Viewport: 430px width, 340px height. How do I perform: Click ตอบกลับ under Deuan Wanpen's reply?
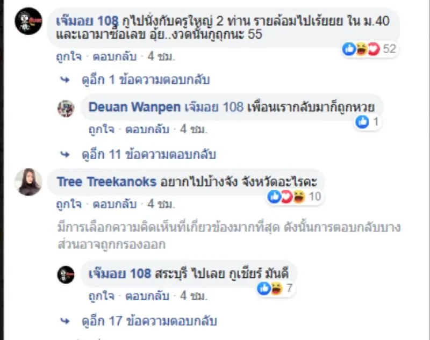click(x=147, y=129)
